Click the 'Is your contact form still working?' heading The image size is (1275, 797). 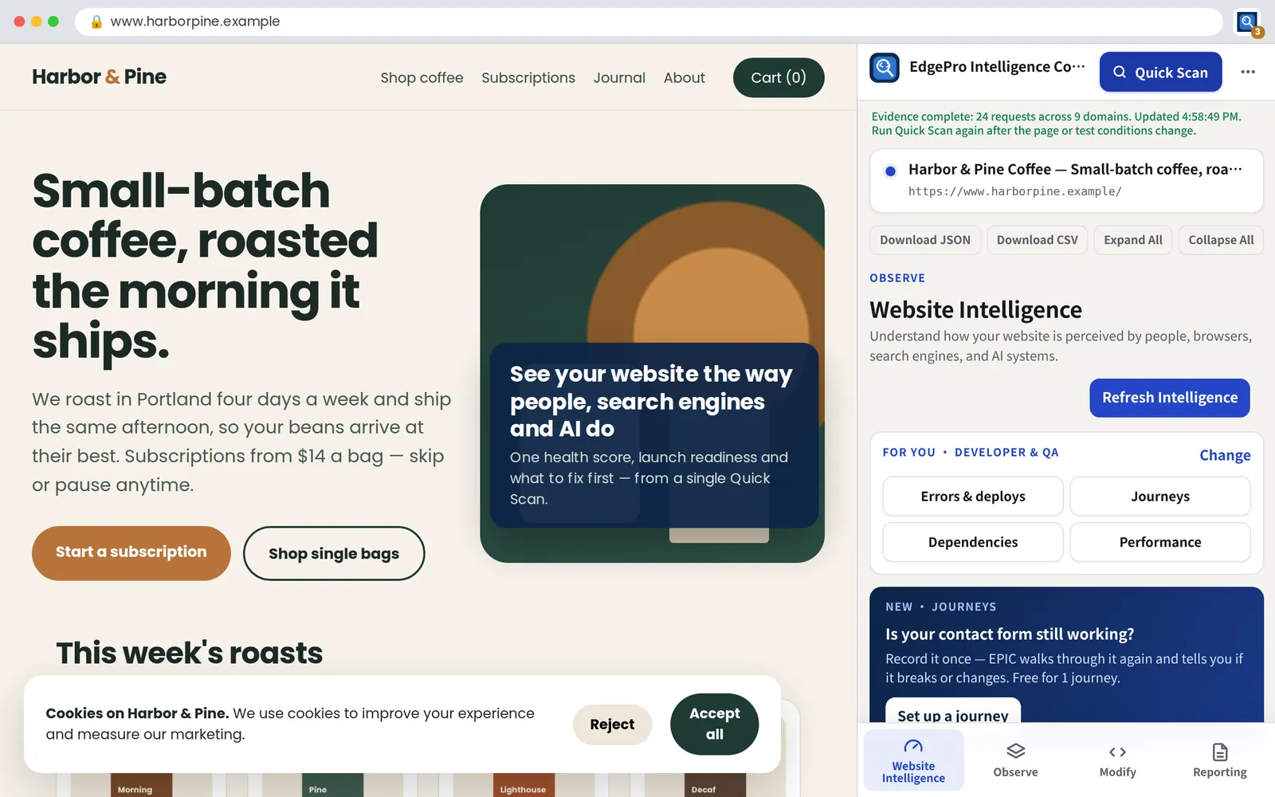click(1009, 634)
